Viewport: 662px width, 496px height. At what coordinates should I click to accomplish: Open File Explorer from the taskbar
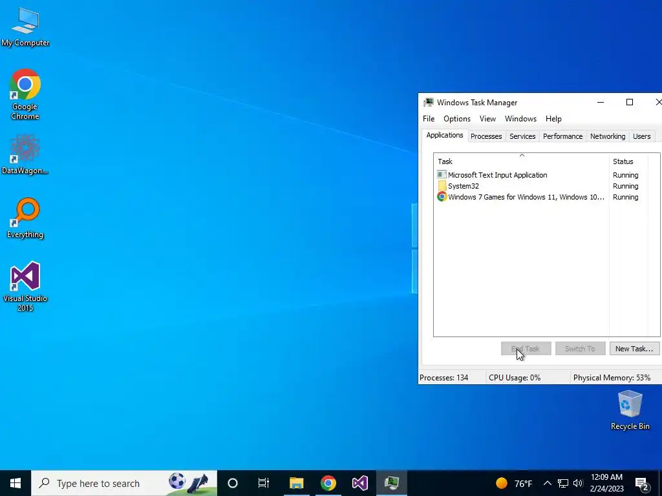tap(296, 483)
